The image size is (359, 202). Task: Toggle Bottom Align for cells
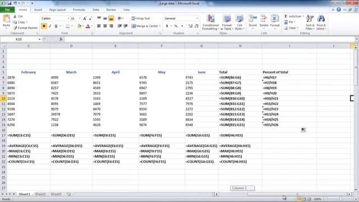111,19
